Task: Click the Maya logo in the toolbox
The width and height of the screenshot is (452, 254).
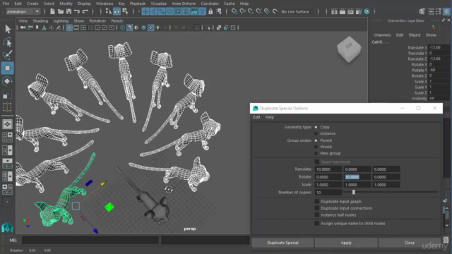Action: click(7, 227)
